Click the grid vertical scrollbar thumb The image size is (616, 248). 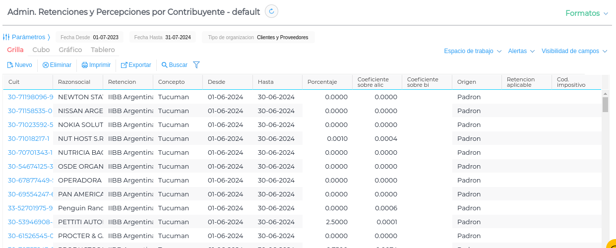[605, 104]
